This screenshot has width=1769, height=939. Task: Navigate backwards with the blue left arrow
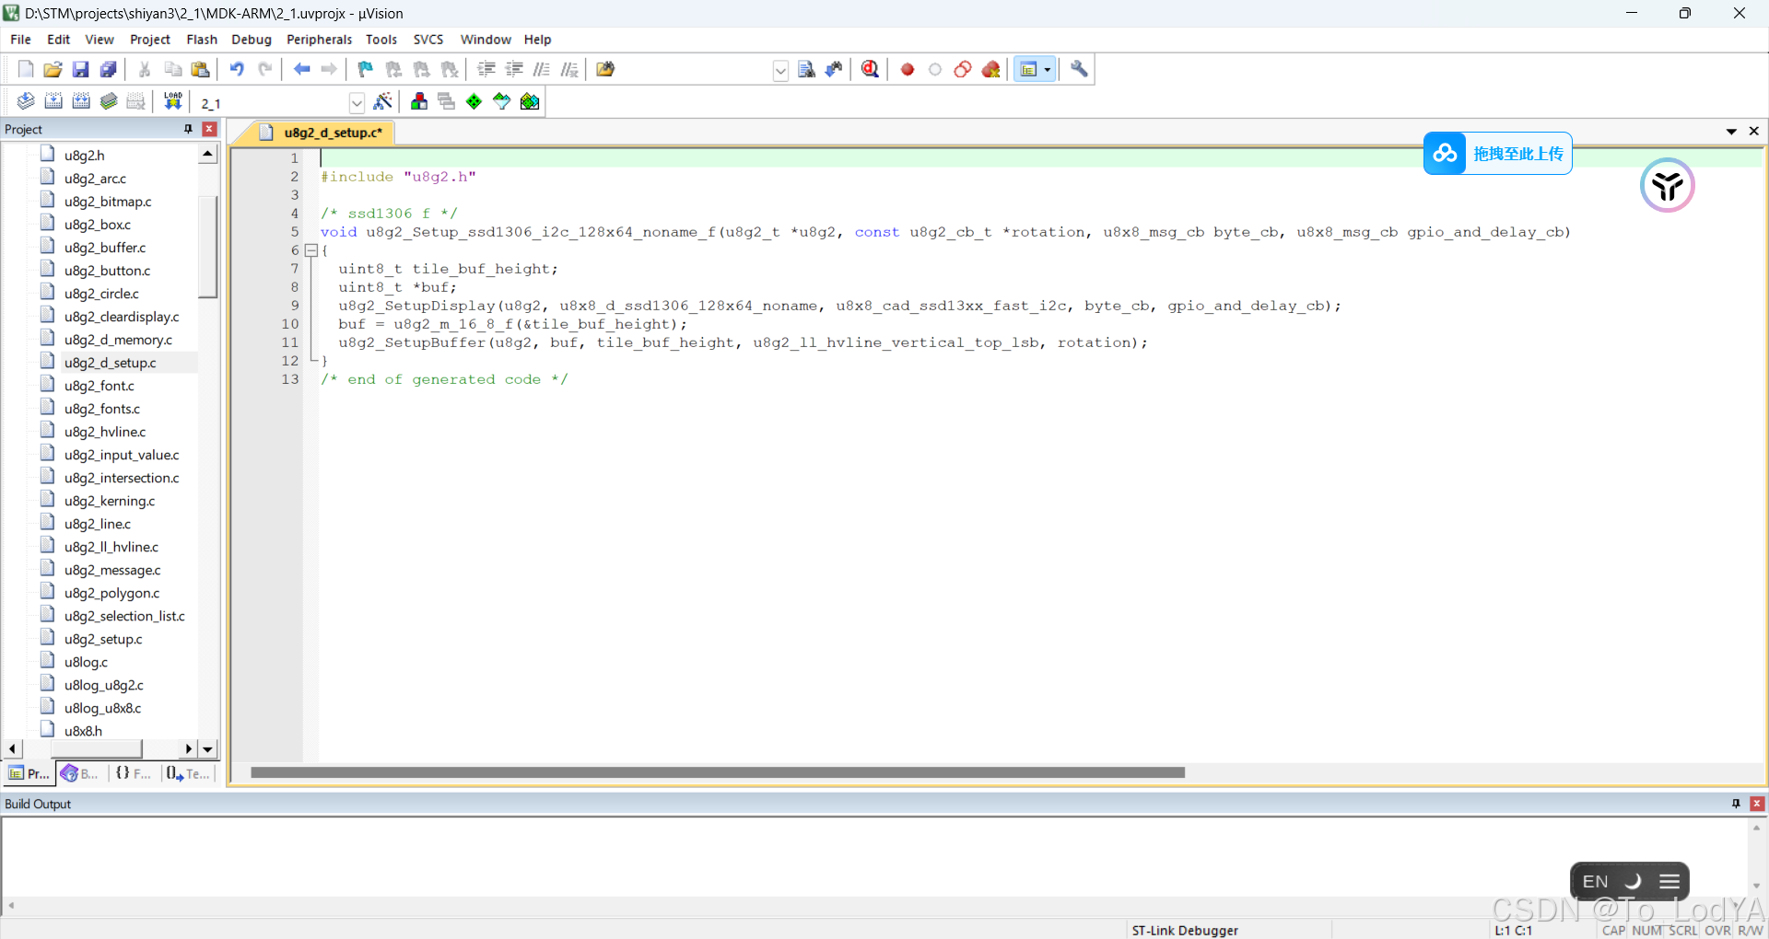[x=301, y=69]
